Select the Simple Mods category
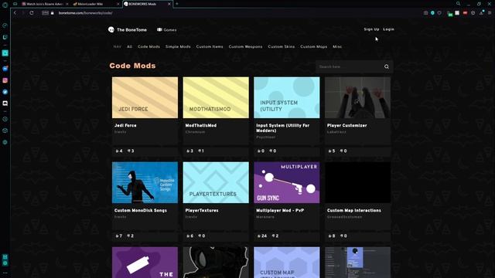This screenshot has height=278, width=495. (178, 46)
